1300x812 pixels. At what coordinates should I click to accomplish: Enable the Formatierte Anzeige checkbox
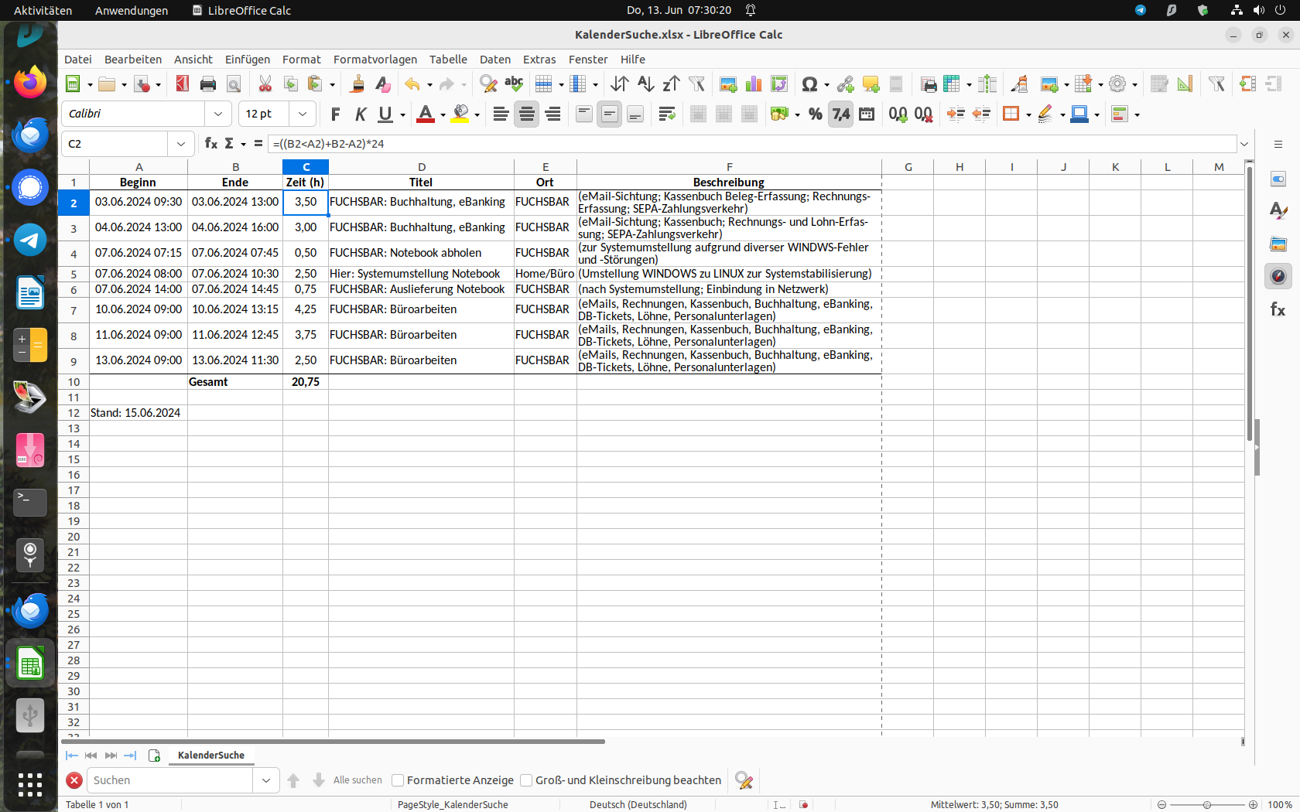(x=398, y=780)
